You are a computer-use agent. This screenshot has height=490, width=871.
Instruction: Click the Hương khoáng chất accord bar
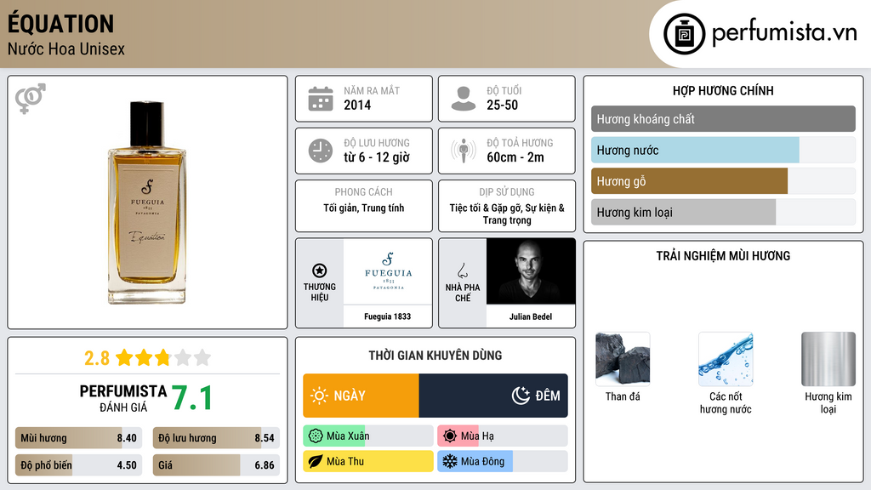723,119
